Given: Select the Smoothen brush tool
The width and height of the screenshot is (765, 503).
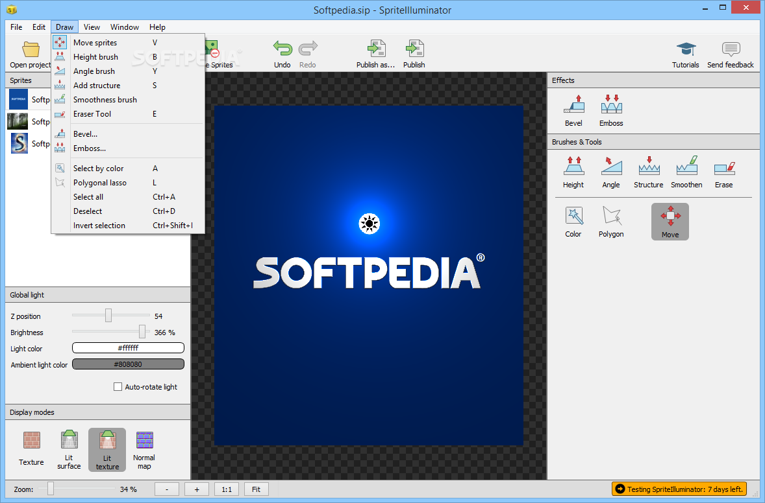Looking at the screenshot, I should 686,165.
